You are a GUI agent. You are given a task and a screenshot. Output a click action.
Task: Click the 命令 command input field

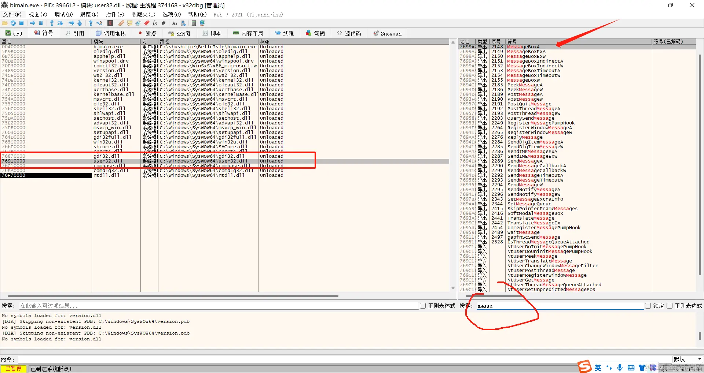(344, 359)
